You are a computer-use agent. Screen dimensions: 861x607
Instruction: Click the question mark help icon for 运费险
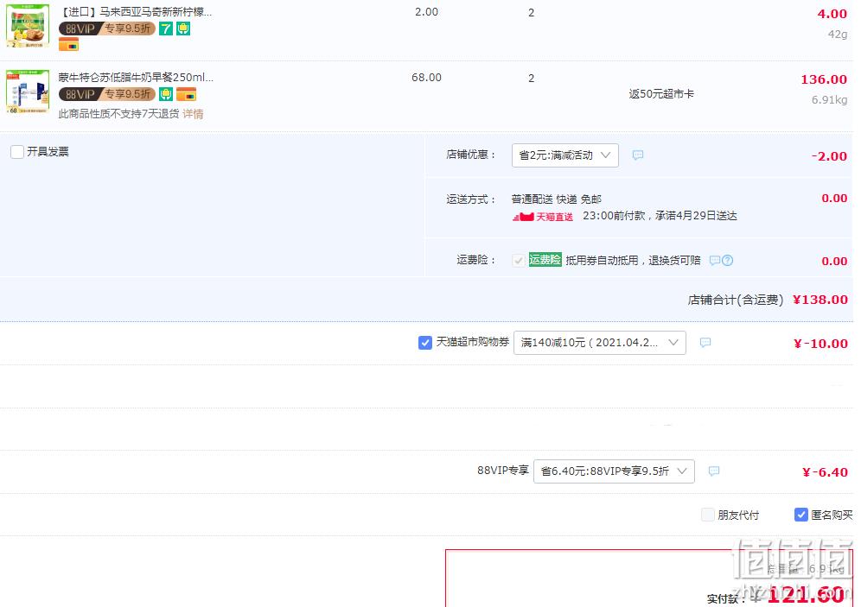pos(728,261)
